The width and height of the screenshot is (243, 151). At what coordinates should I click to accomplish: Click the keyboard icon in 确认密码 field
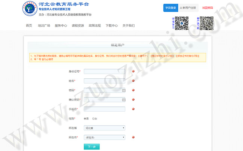pos(123,100)
